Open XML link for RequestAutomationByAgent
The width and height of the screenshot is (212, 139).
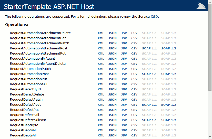[101, 59]
